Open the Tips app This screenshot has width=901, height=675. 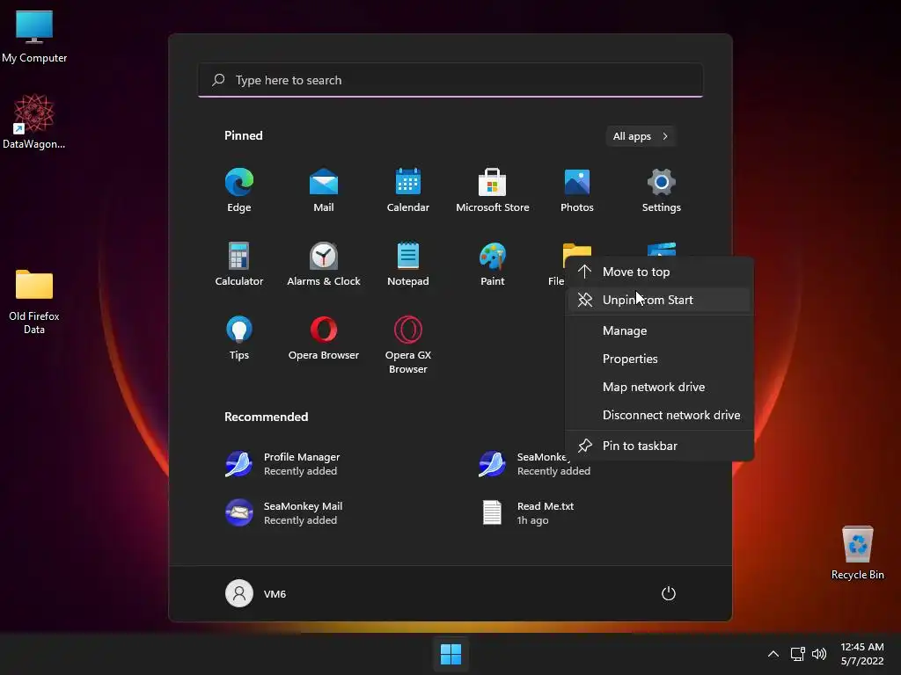pyautogui.click(x=239, y=338)
